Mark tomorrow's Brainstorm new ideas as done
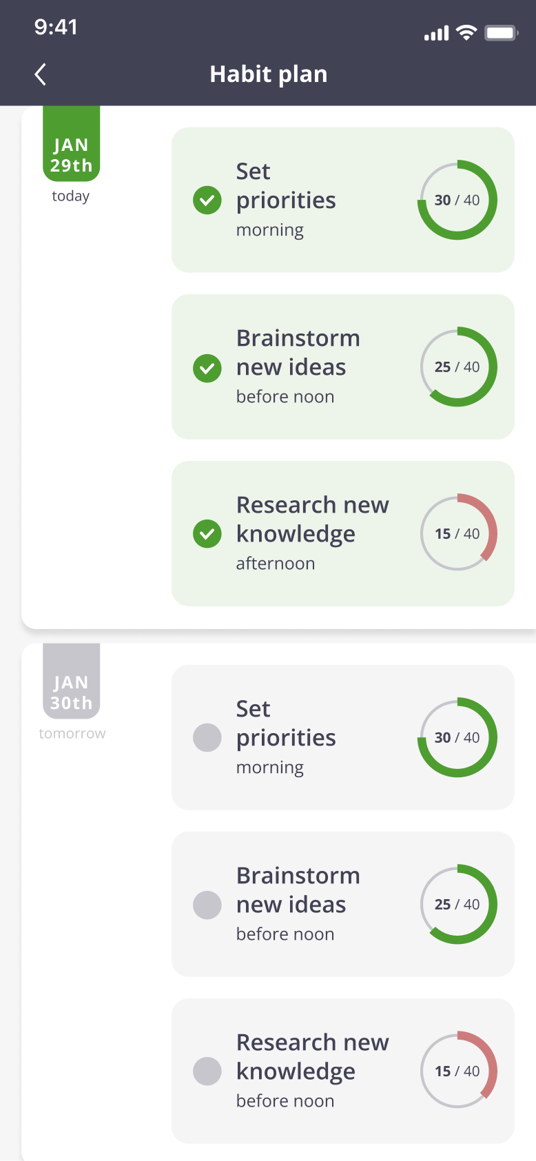 [207, 905]
